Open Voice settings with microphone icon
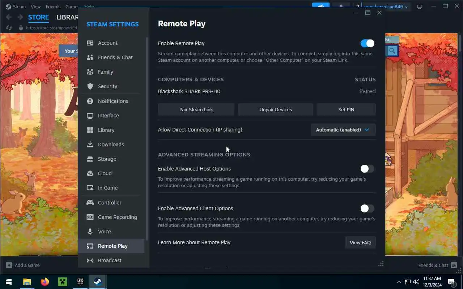Image resolution: width=463 pixels, height=289 pixels. pyautogui.click(x=111, y=232)
